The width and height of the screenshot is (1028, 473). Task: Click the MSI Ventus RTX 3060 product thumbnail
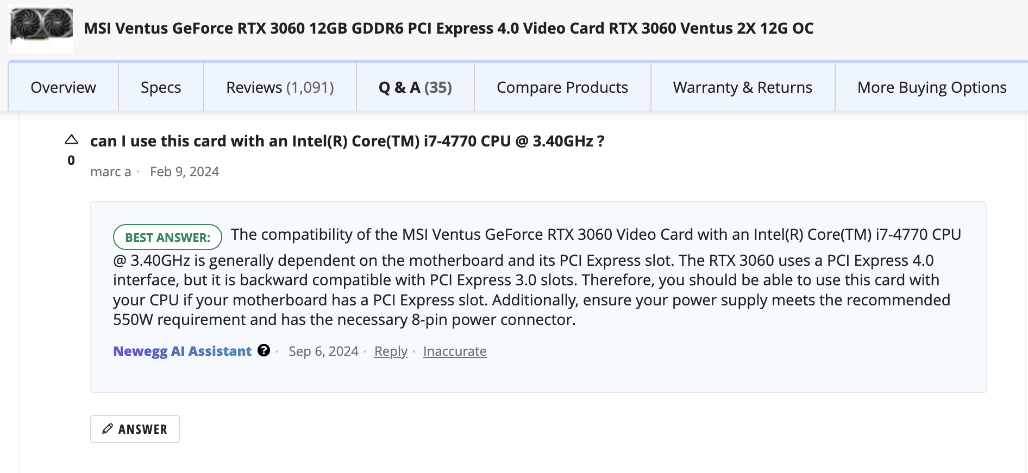pos(41,28)
